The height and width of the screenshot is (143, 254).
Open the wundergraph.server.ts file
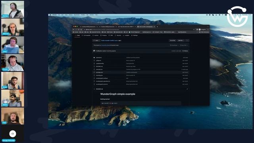(102, 84)
